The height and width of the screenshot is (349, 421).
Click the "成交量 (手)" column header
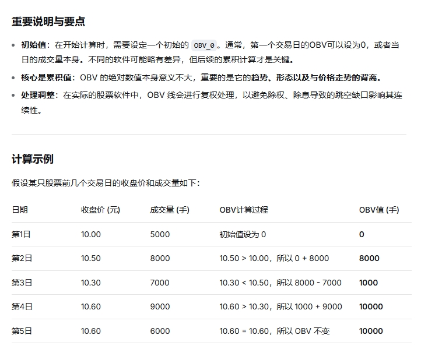coord(169,210)
